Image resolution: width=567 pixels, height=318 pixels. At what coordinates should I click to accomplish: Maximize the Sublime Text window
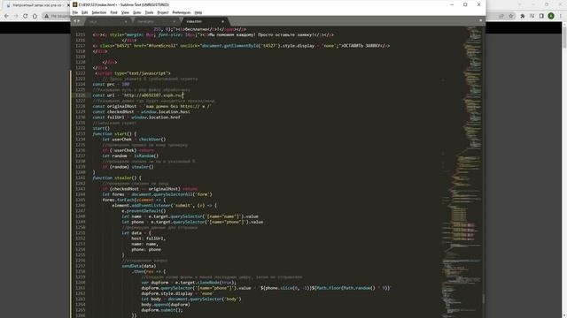click(x=465, y=4)
